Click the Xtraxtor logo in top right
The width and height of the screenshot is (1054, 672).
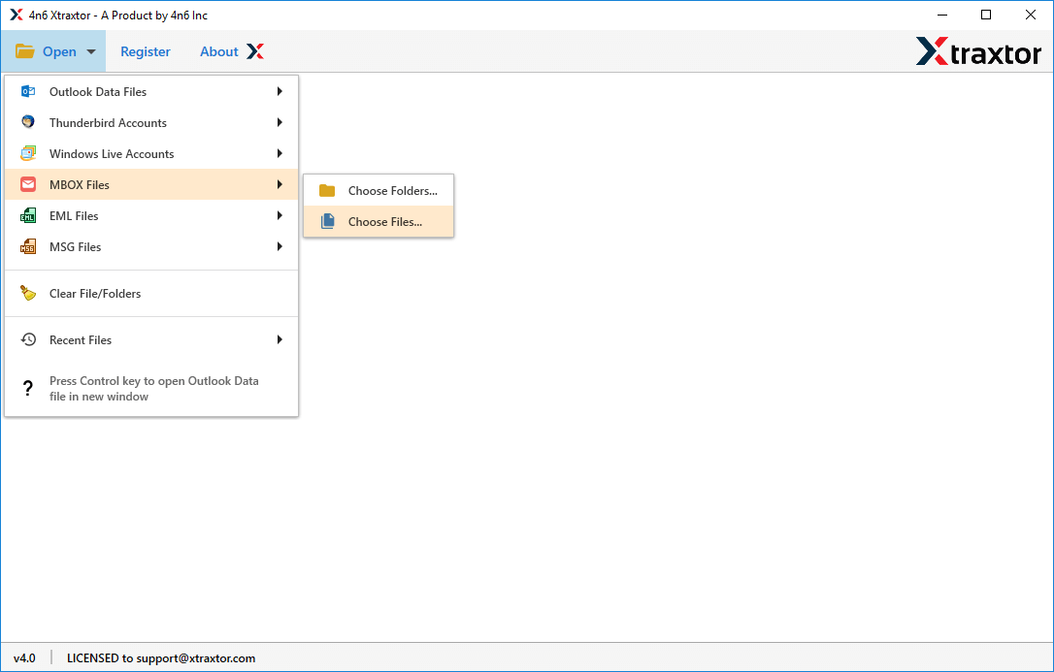pos(978,52)
